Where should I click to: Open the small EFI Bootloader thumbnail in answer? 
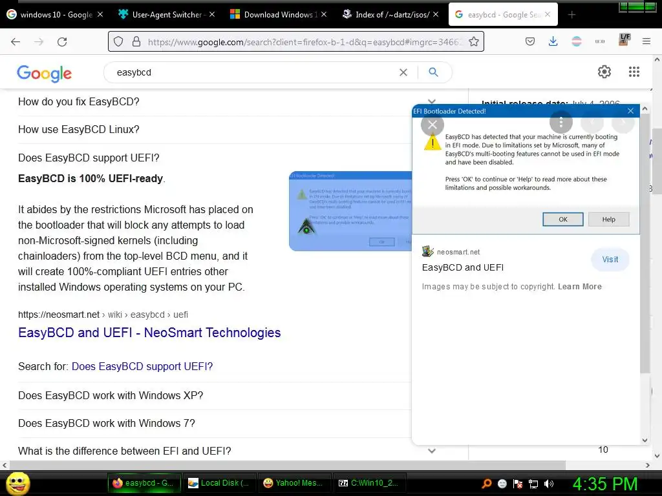coord(350,211)
